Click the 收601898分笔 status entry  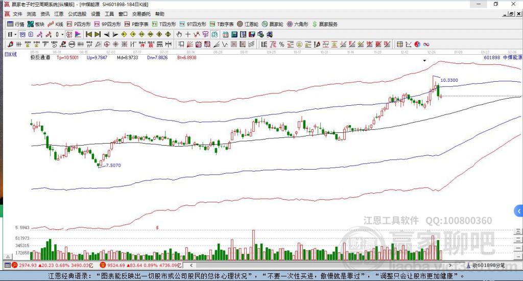point(485,265)
